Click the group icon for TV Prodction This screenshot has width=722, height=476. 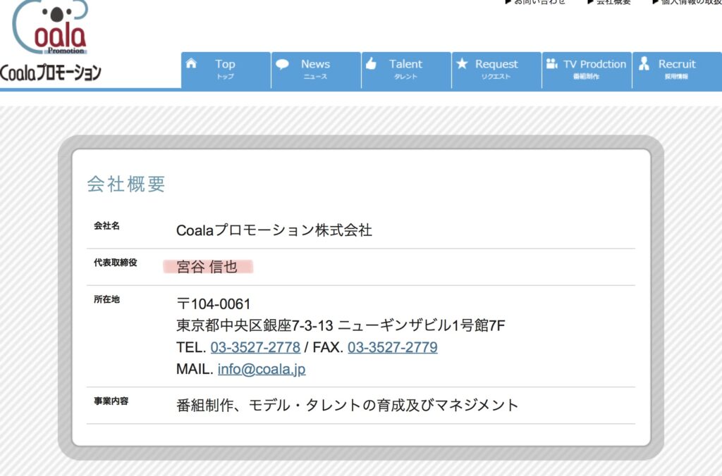(551, 63)
